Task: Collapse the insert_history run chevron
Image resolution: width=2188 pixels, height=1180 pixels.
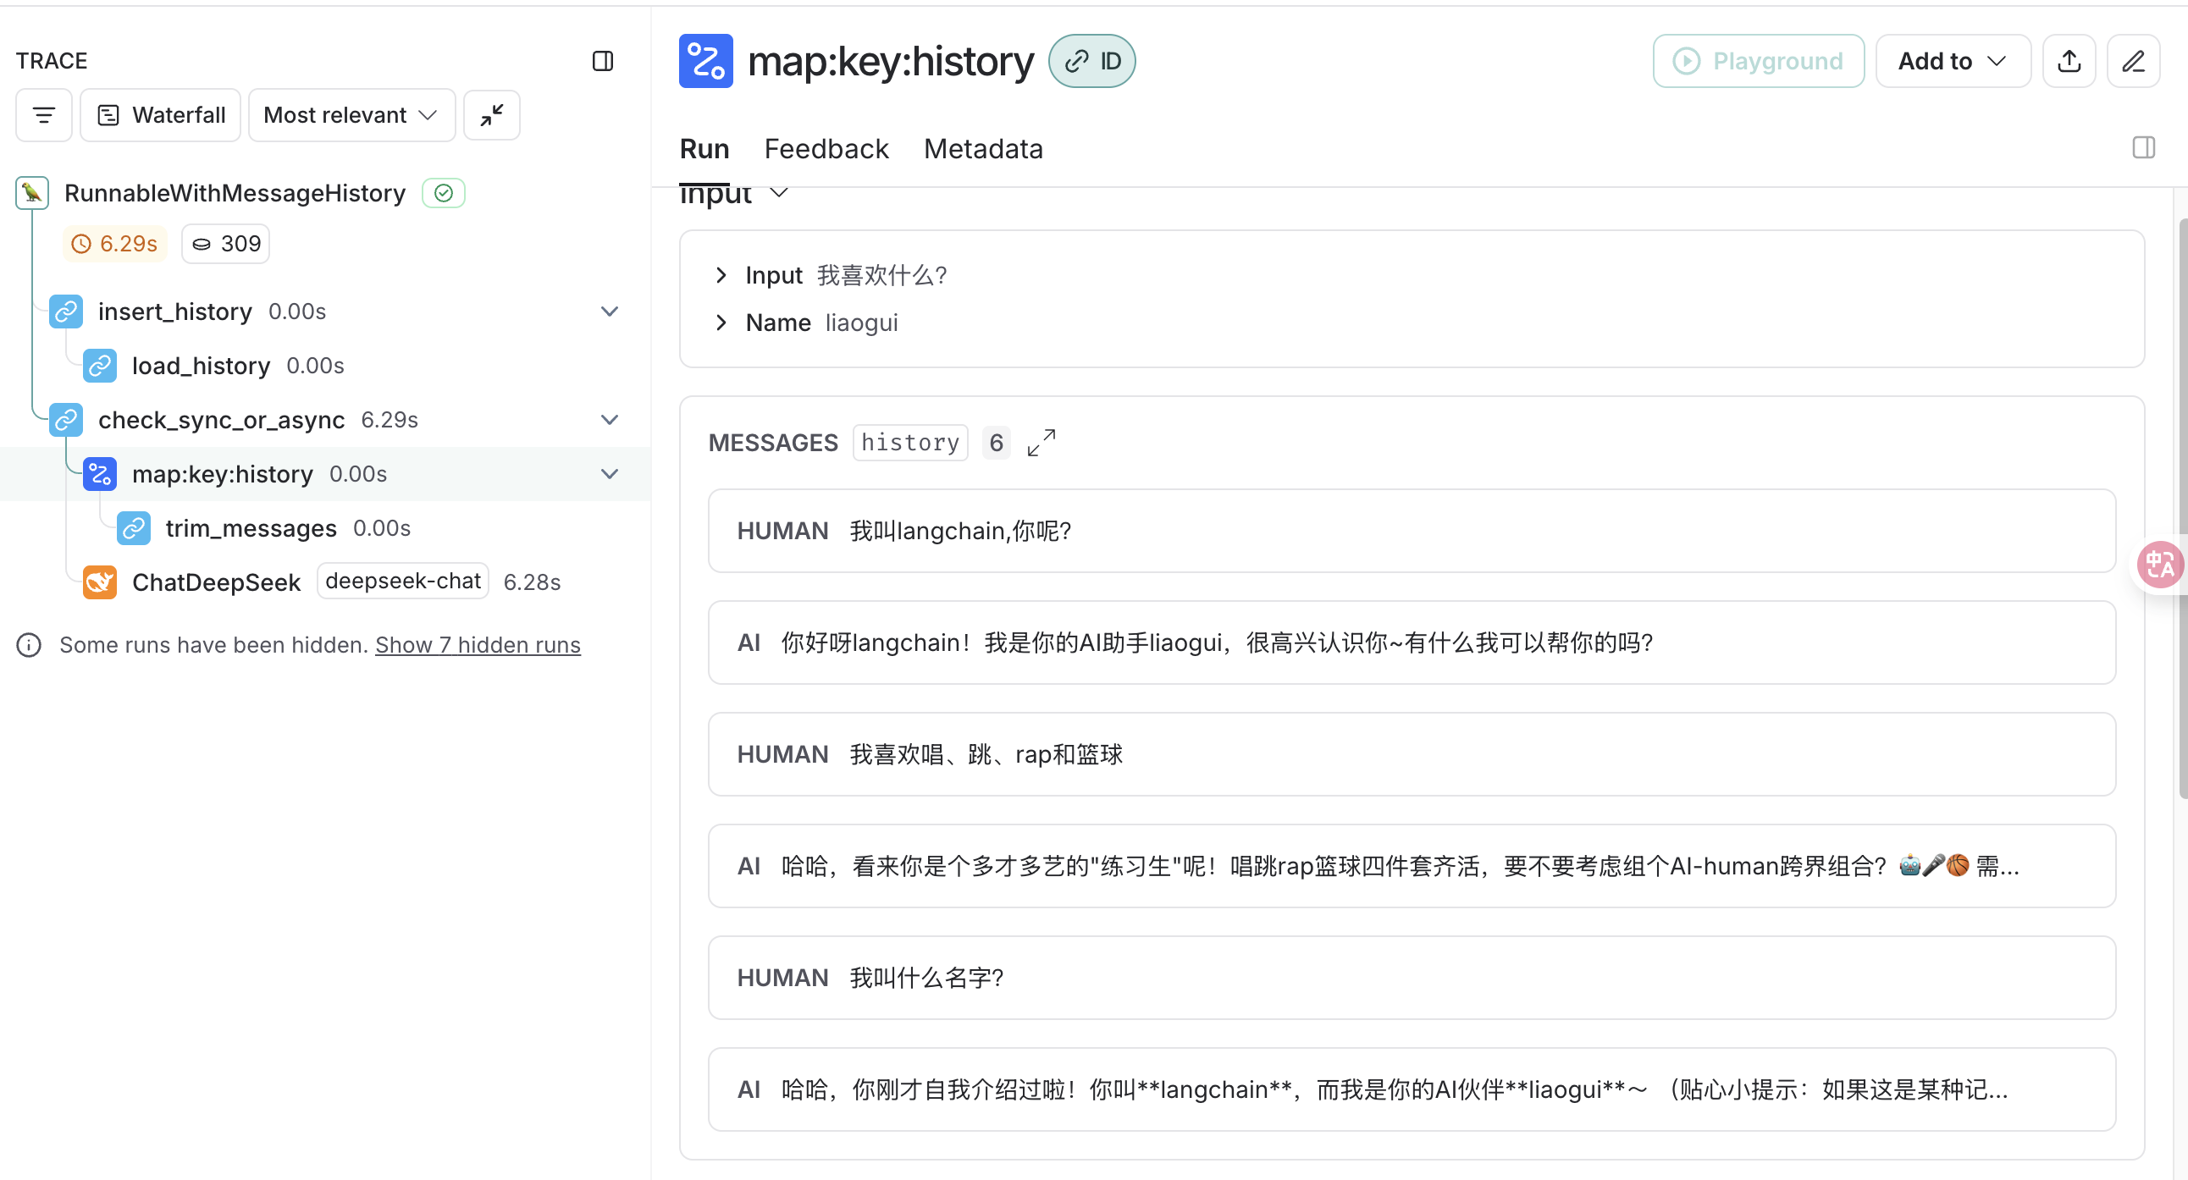Action: coord(609,312)
